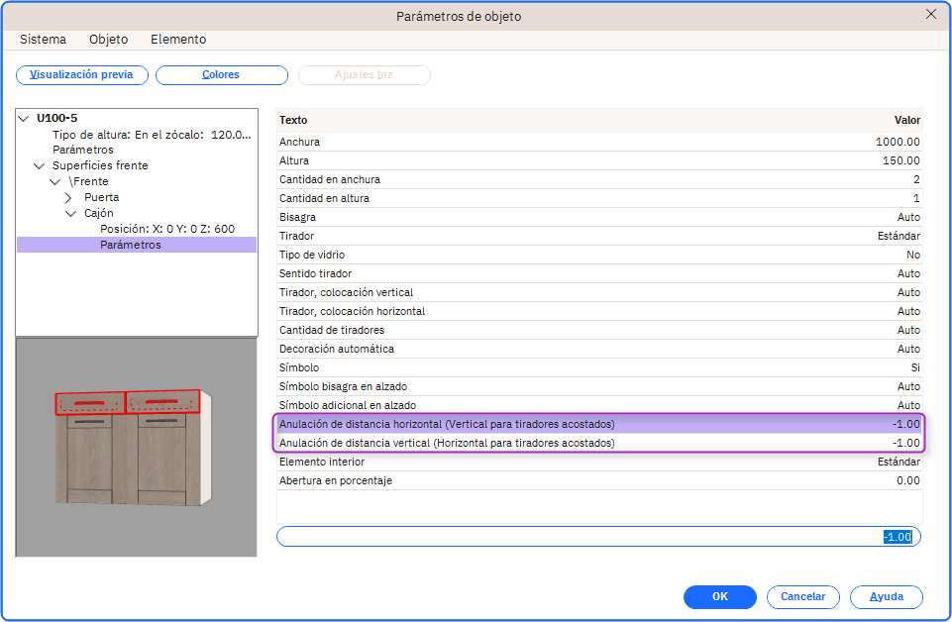Select the Altura row
This screenshot has width=952, height=622.
click(x=599, y=160)
